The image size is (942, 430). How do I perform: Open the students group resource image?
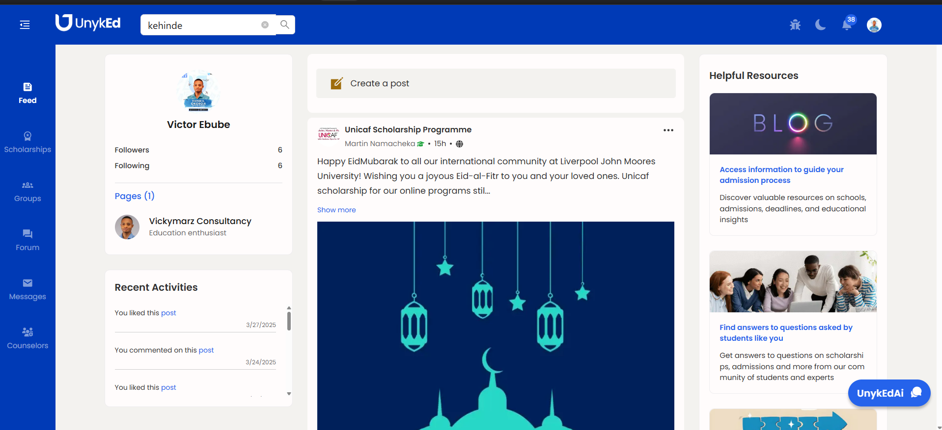pos(793,281)
